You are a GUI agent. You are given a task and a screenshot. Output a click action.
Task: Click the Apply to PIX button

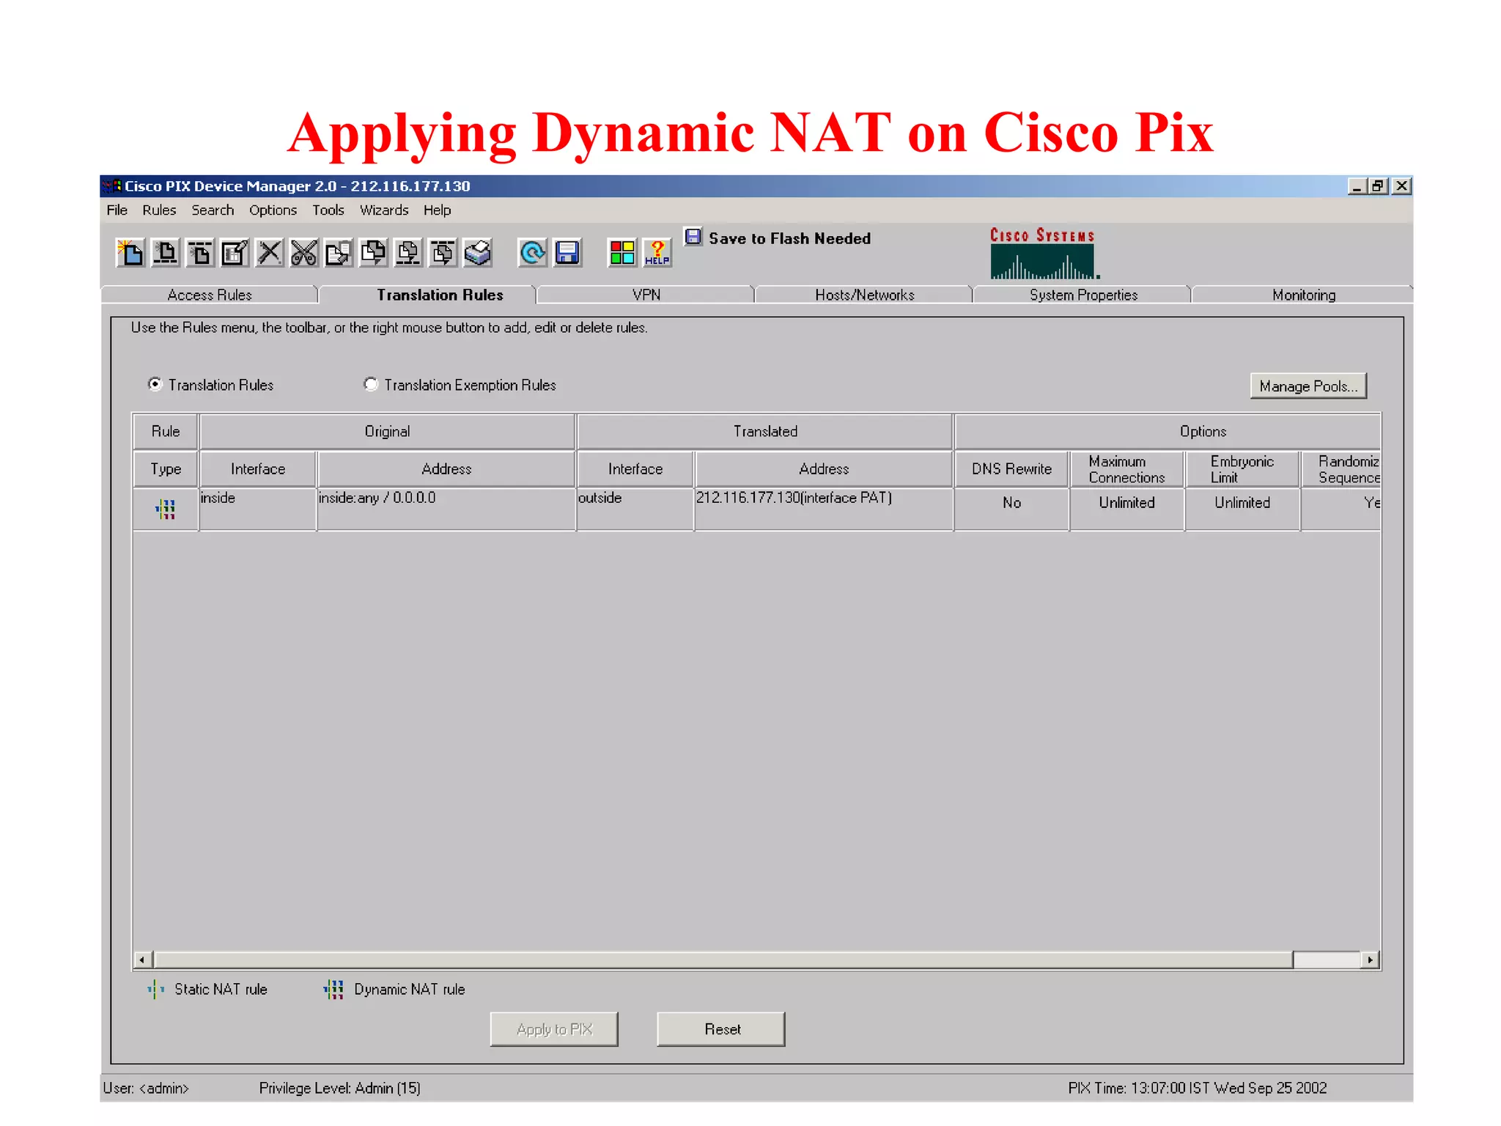point(554,1029)
